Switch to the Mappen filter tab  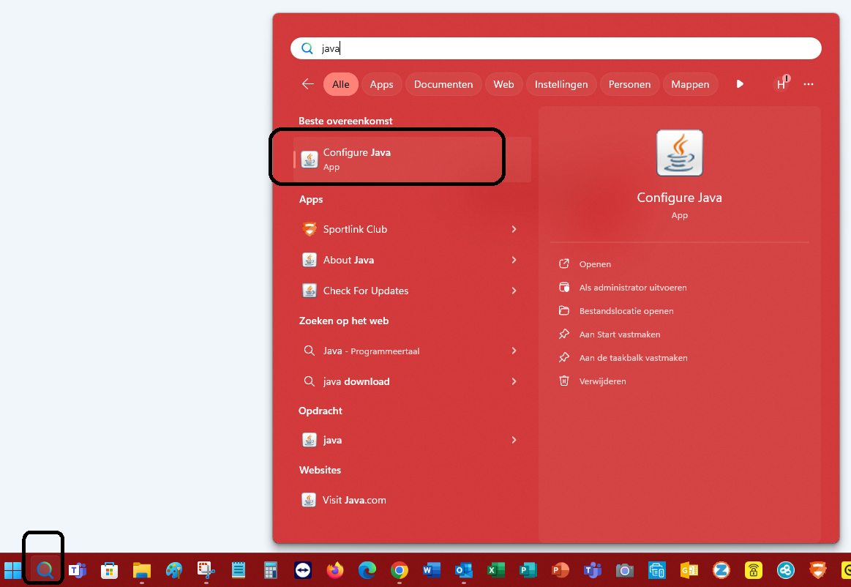690,84
